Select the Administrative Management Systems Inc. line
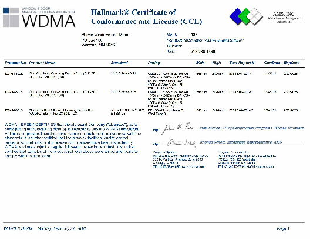Screen dimensions: 310x239 (x=247, y=156)
